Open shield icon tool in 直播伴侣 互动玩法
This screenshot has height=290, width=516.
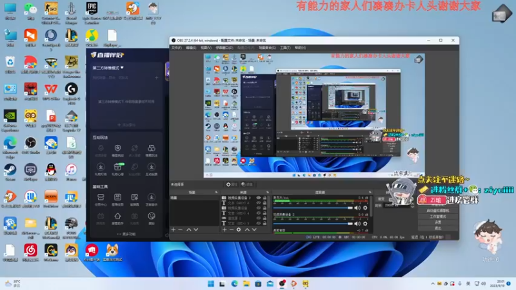tap(117, 148)
